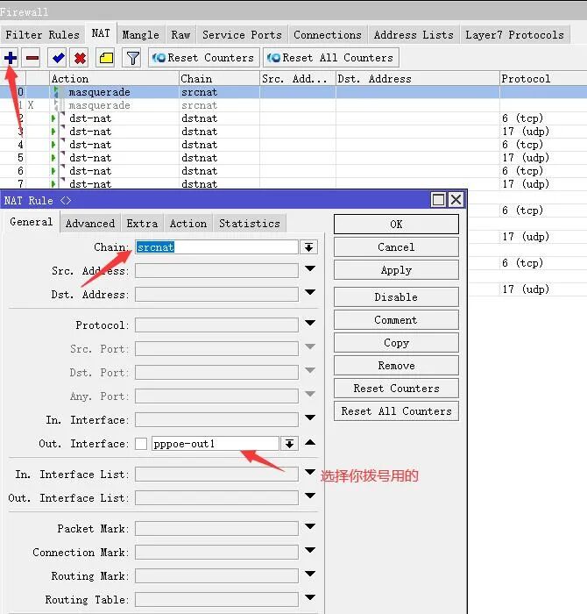Expand the Packet Mark field
Viewport: 587px width, 614px height.
[310, 526]
